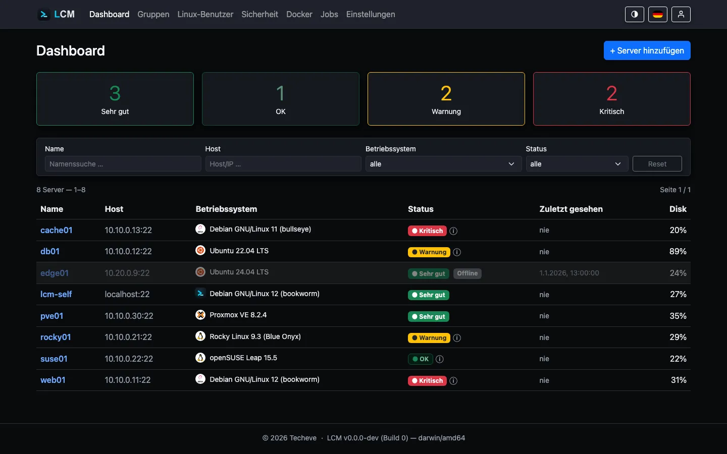727x454 pixels.
Task: Select the Kritisch summary card
Action: point(612,99)
